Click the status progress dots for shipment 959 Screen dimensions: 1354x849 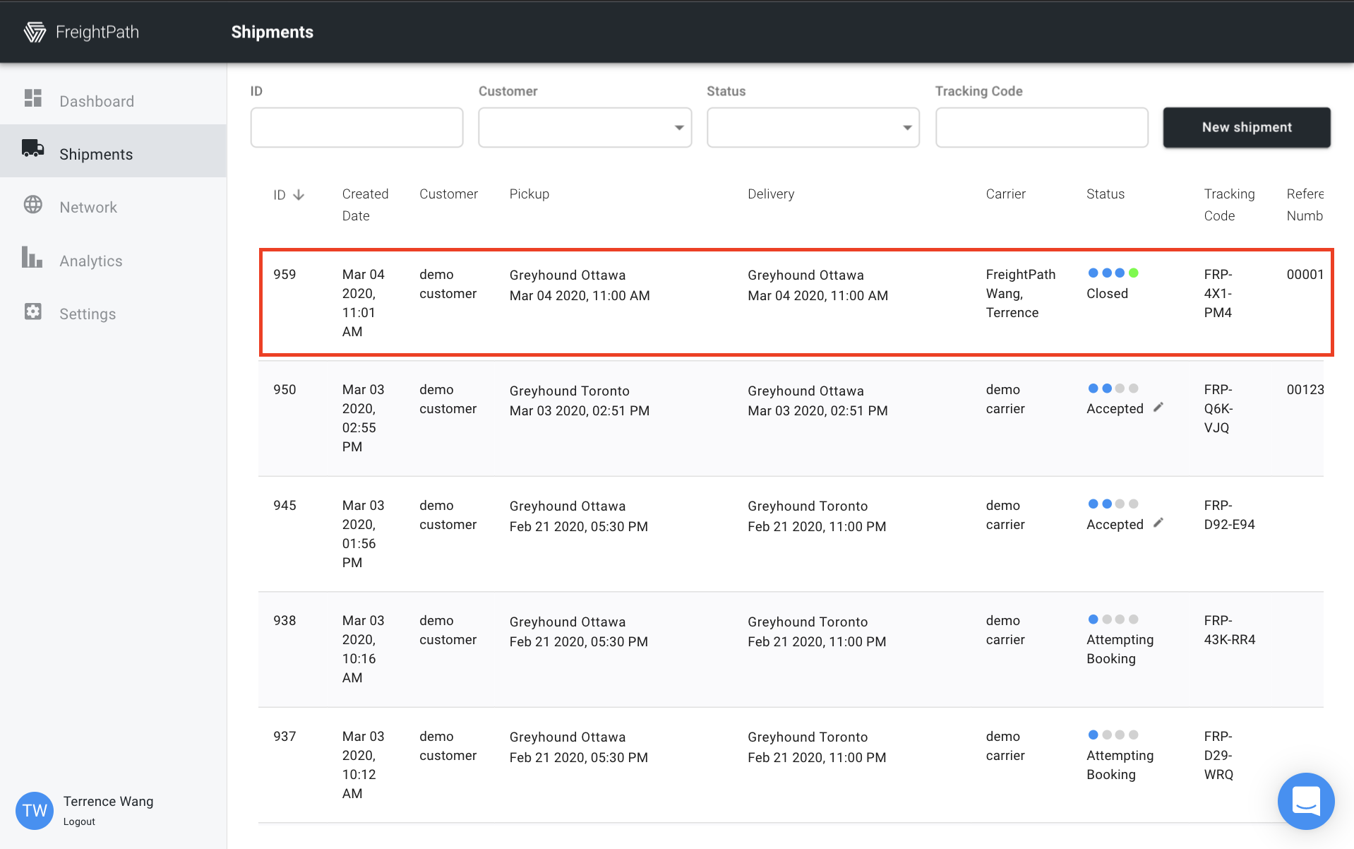1113,273
